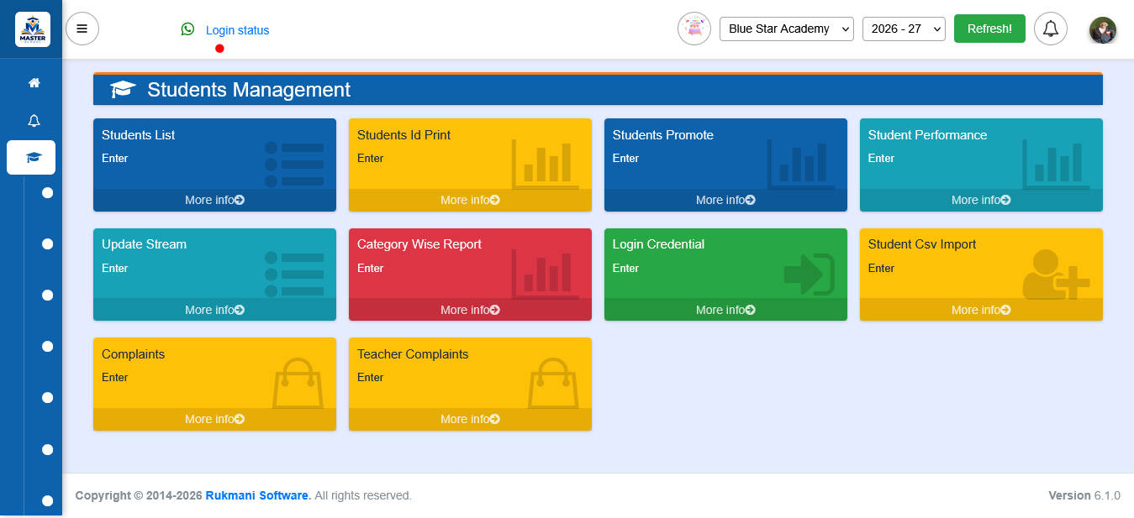Click More info on Category Wise Report
The width and height of the screenshot is (1134, 518).
(470, 310)
